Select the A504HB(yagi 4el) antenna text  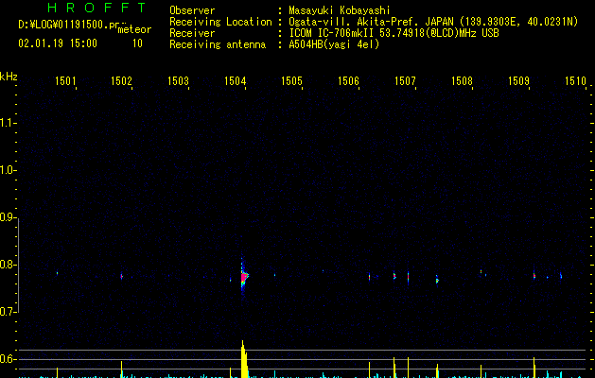(x=334, y=44)
